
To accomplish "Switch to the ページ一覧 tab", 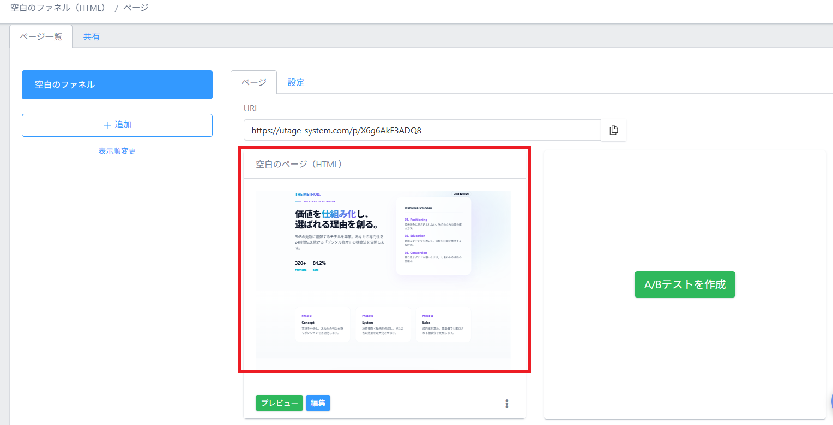I will (x=41, y=37).
